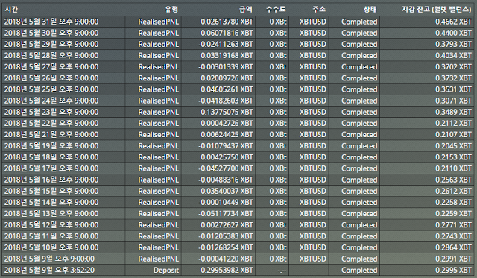Click amount 0.03319168 XBT
Screen dimensions: 477x278
(227, 55)
